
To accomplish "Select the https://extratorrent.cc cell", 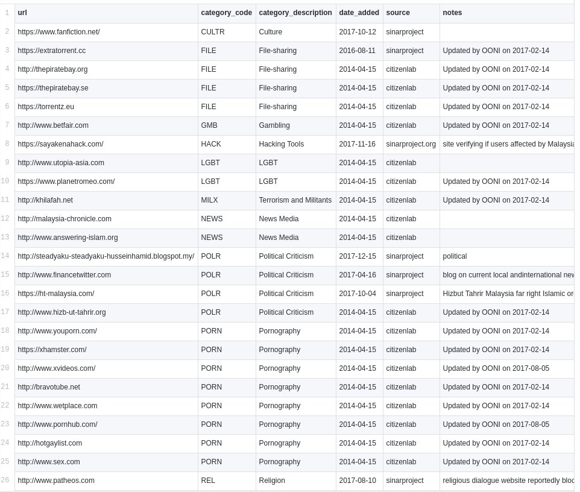I will (106, 51).
